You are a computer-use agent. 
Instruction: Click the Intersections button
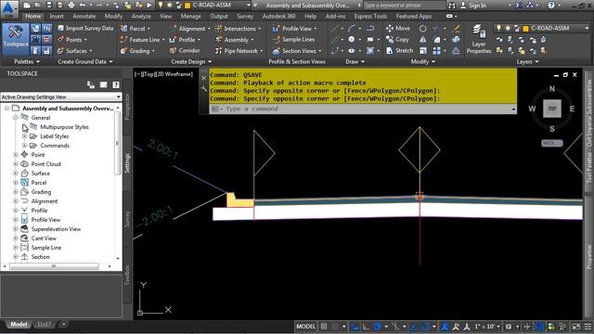tap(238, 29)
